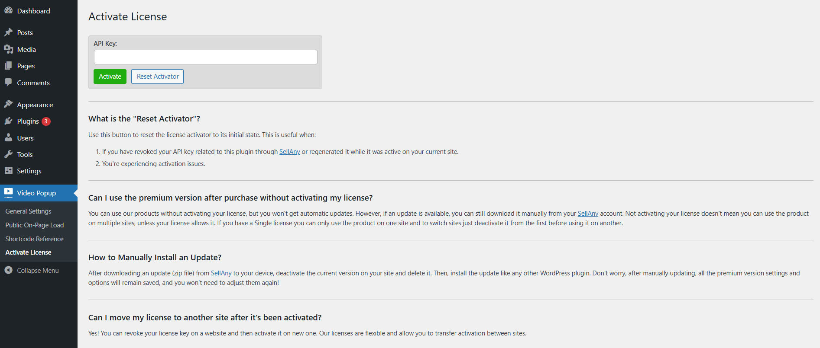
Task: Click the Reset Activator button
Action: (158, 77)
